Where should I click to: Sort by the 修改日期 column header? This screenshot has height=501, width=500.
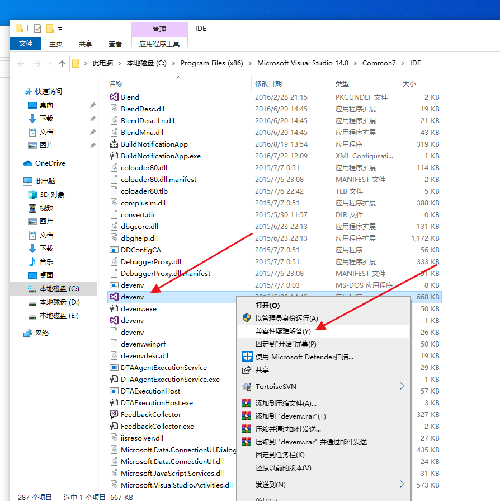click(x=291, y=84)
